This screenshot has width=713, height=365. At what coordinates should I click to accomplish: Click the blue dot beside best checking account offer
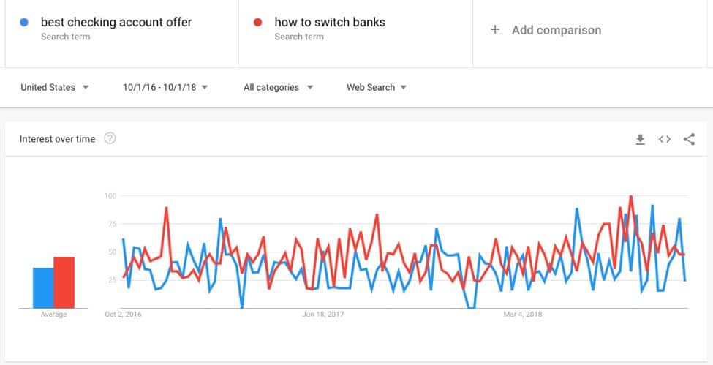[x=25, y=22]
